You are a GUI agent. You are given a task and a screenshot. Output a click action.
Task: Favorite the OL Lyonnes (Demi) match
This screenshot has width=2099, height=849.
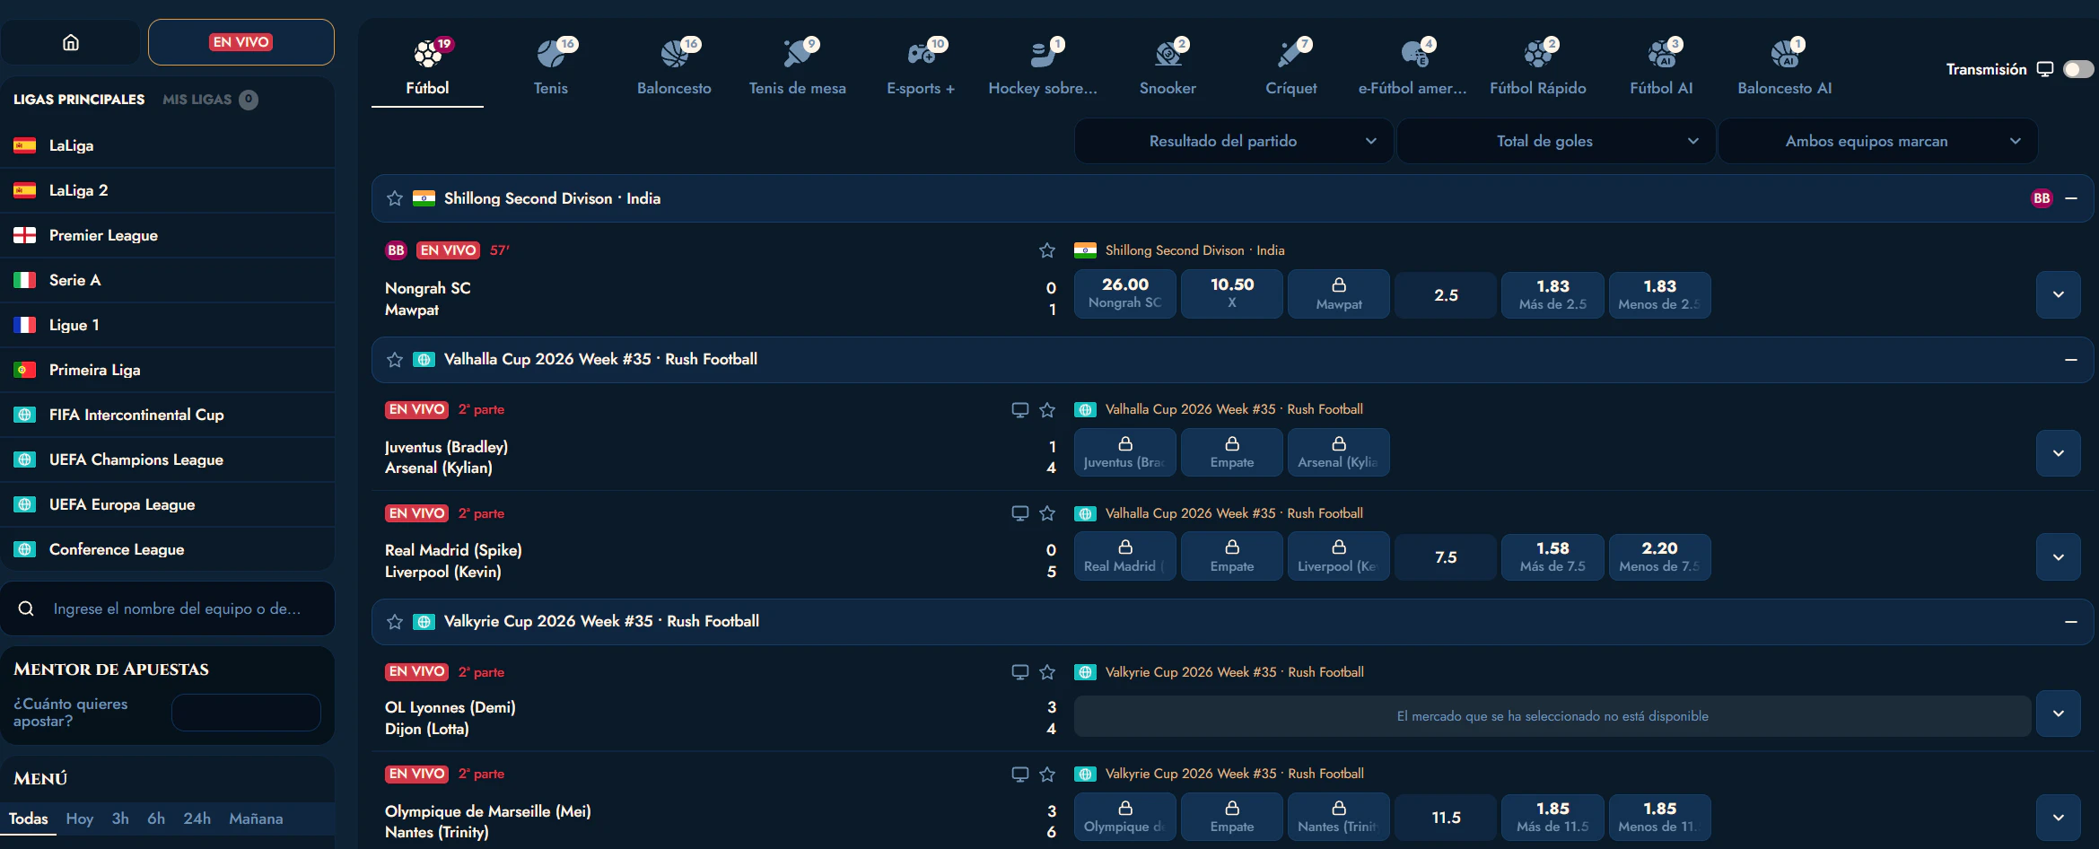1047,672
